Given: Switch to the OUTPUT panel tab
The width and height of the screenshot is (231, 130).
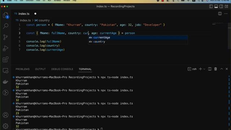Looking at the screenshot, I should (40, 69).
